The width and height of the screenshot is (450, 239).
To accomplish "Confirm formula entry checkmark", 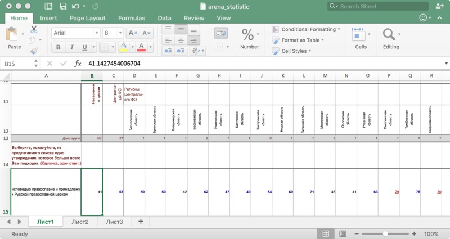I will pos(64,64).
